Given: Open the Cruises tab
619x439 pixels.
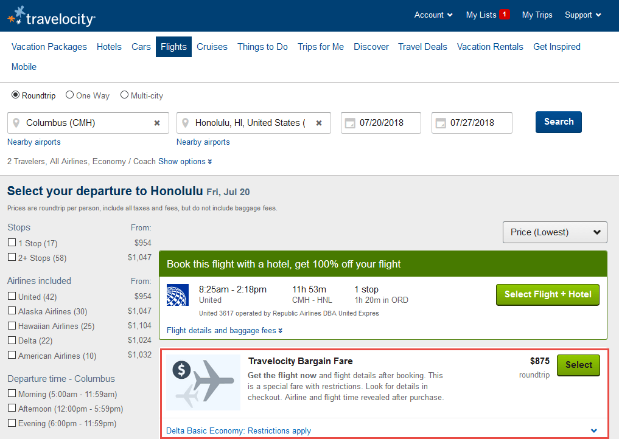Looking at the screenshot, I should tap(212, 47).
